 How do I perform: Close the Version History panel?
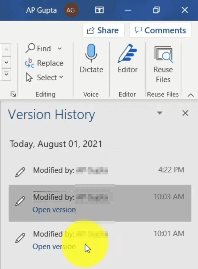click(185, 113)
